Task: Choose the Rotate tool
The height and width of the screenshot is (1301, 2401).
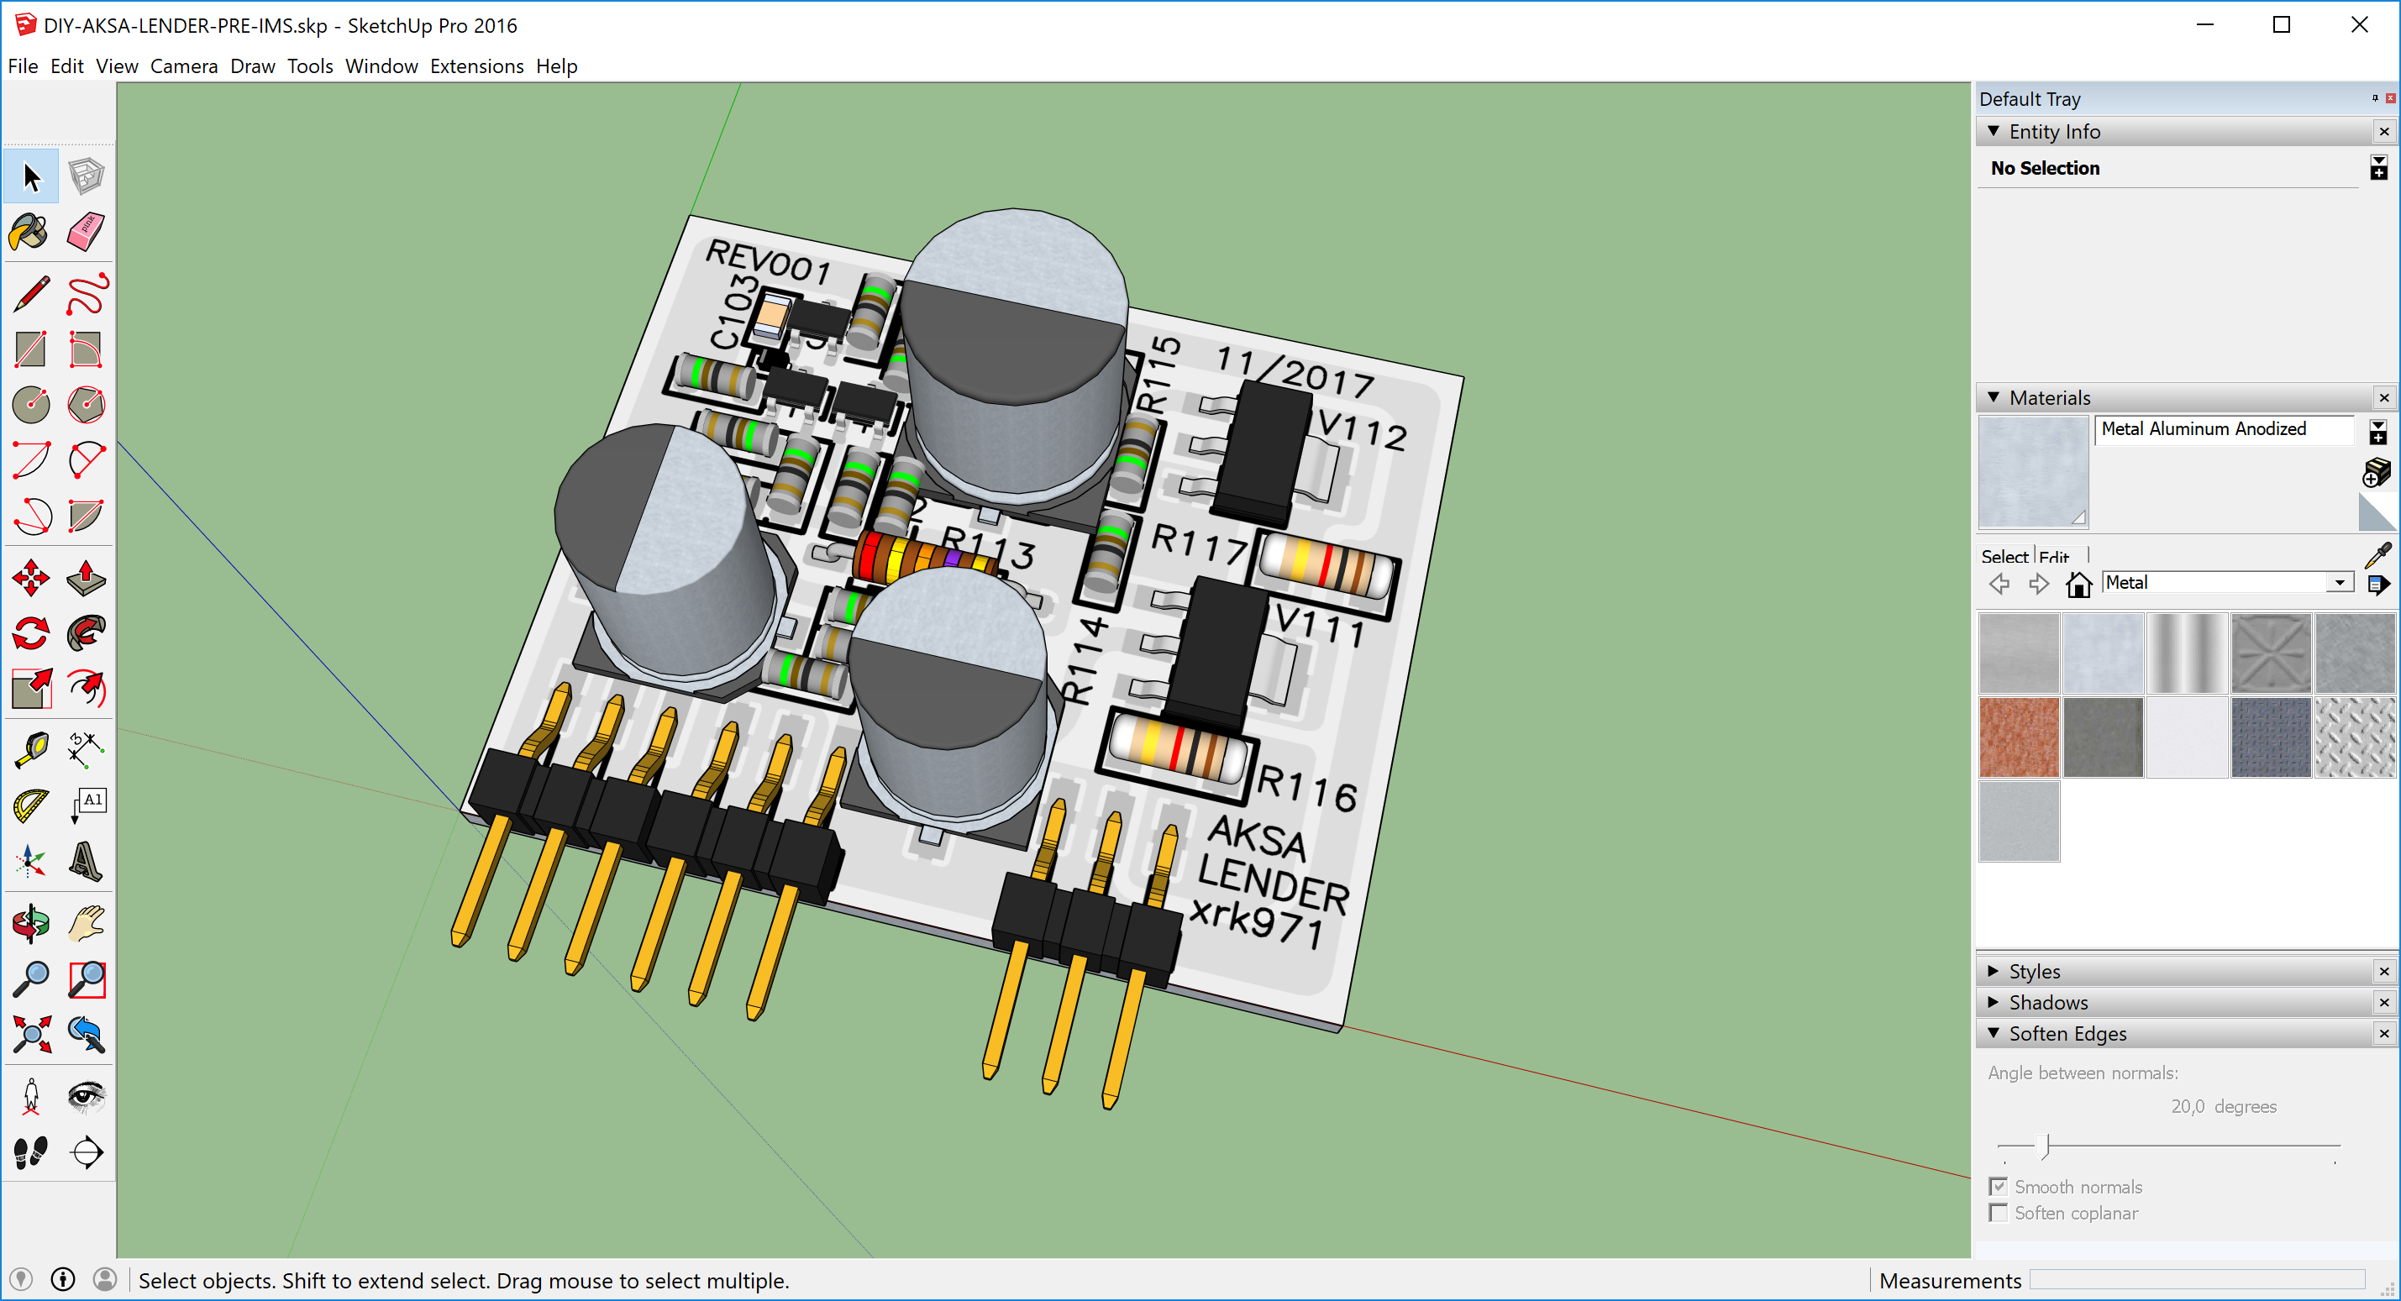Action: (x=31, y=634)
